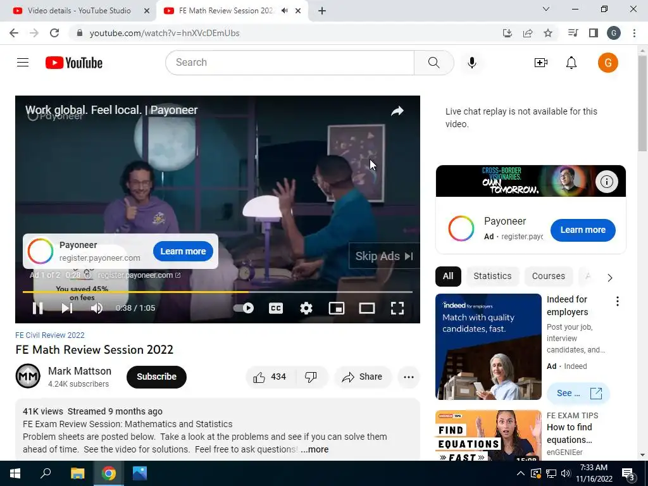Viewport: 648px width, 486px height.
Task: Click See more button on Indeed ad
Action: 578,393
